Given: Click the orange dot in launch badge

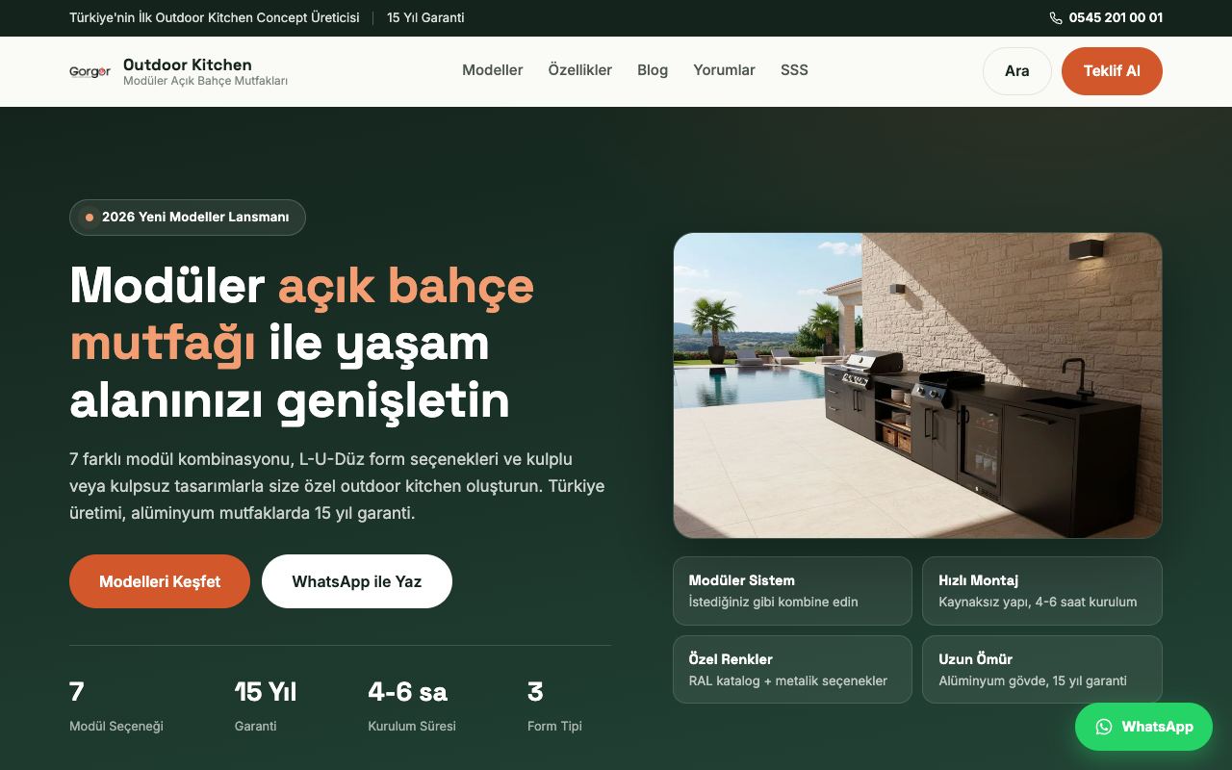Looking at the screenshot, I should click(90, 218).
